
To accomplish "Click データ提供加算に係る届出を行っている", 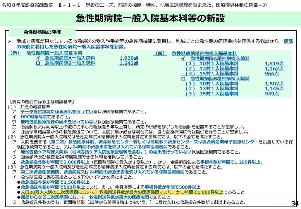I will coord(59,112).
